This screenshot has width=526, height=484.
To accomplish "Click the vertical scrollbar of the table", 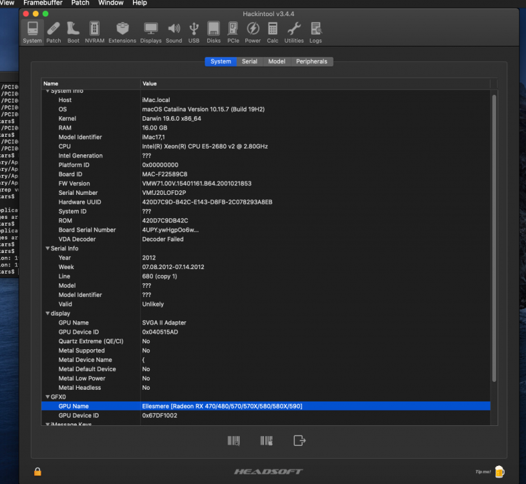I will 494,238.
